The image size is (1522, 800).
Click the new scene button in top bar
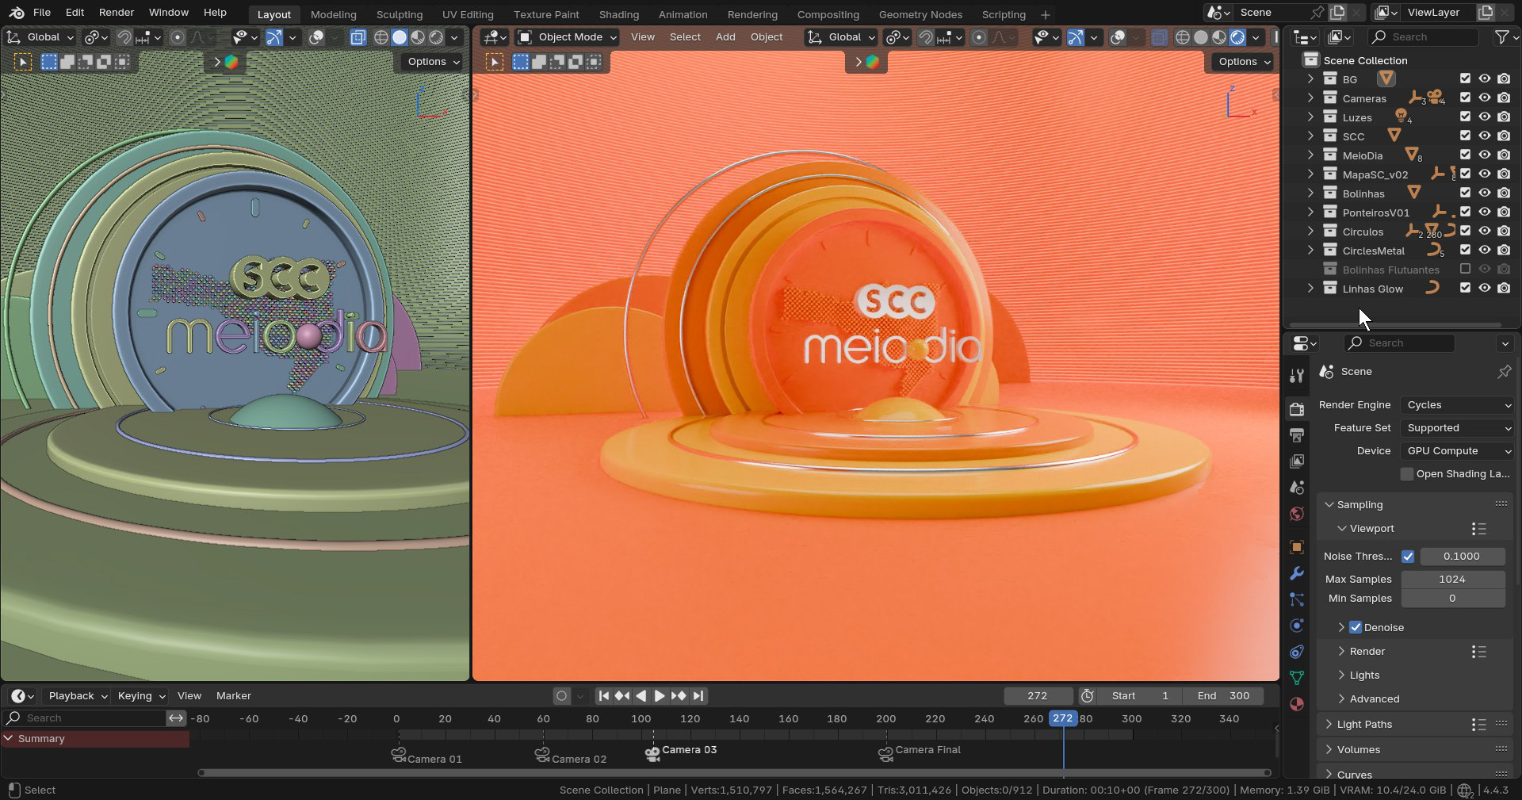pyautogui.click(x=1337, y=13)
